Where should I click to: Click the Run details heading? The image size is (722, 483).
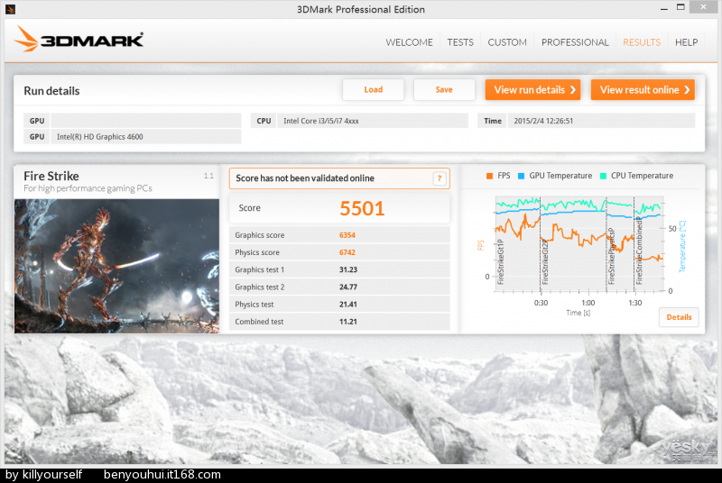pos(51,91)
